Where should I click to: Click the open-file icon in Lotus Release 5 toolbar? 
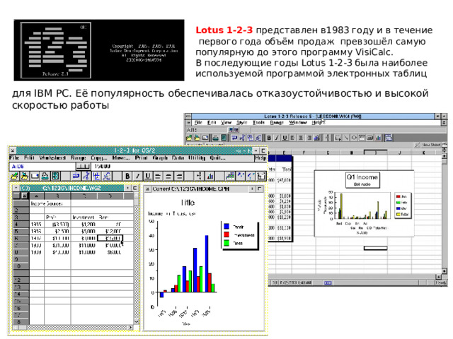coord(189,138)
